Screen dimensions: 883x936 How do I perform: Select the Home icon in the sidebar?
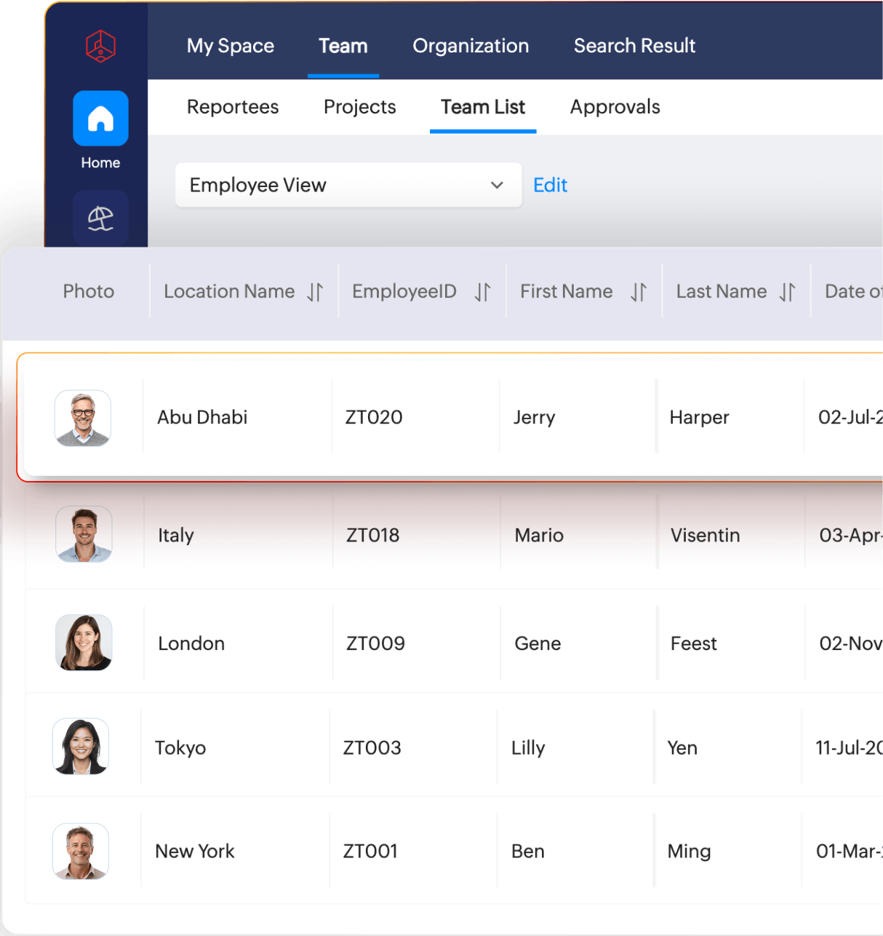[x=100, y=118]
